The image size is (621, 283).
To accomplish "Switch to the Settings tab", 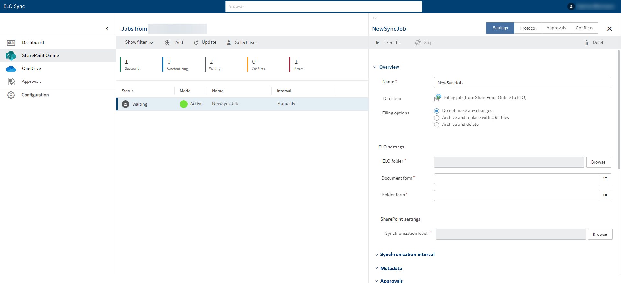I will [x=500, y=28].
